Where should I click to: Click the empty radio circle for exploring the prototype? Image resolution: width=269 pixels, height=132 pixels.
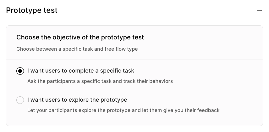[20, 100]
